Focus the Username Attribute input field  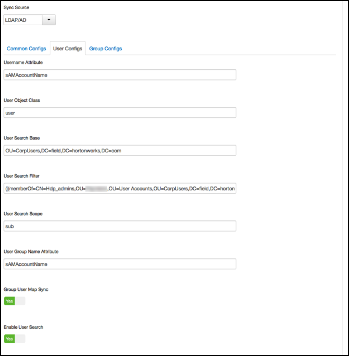pyautogui.click(x=120, y=75)
